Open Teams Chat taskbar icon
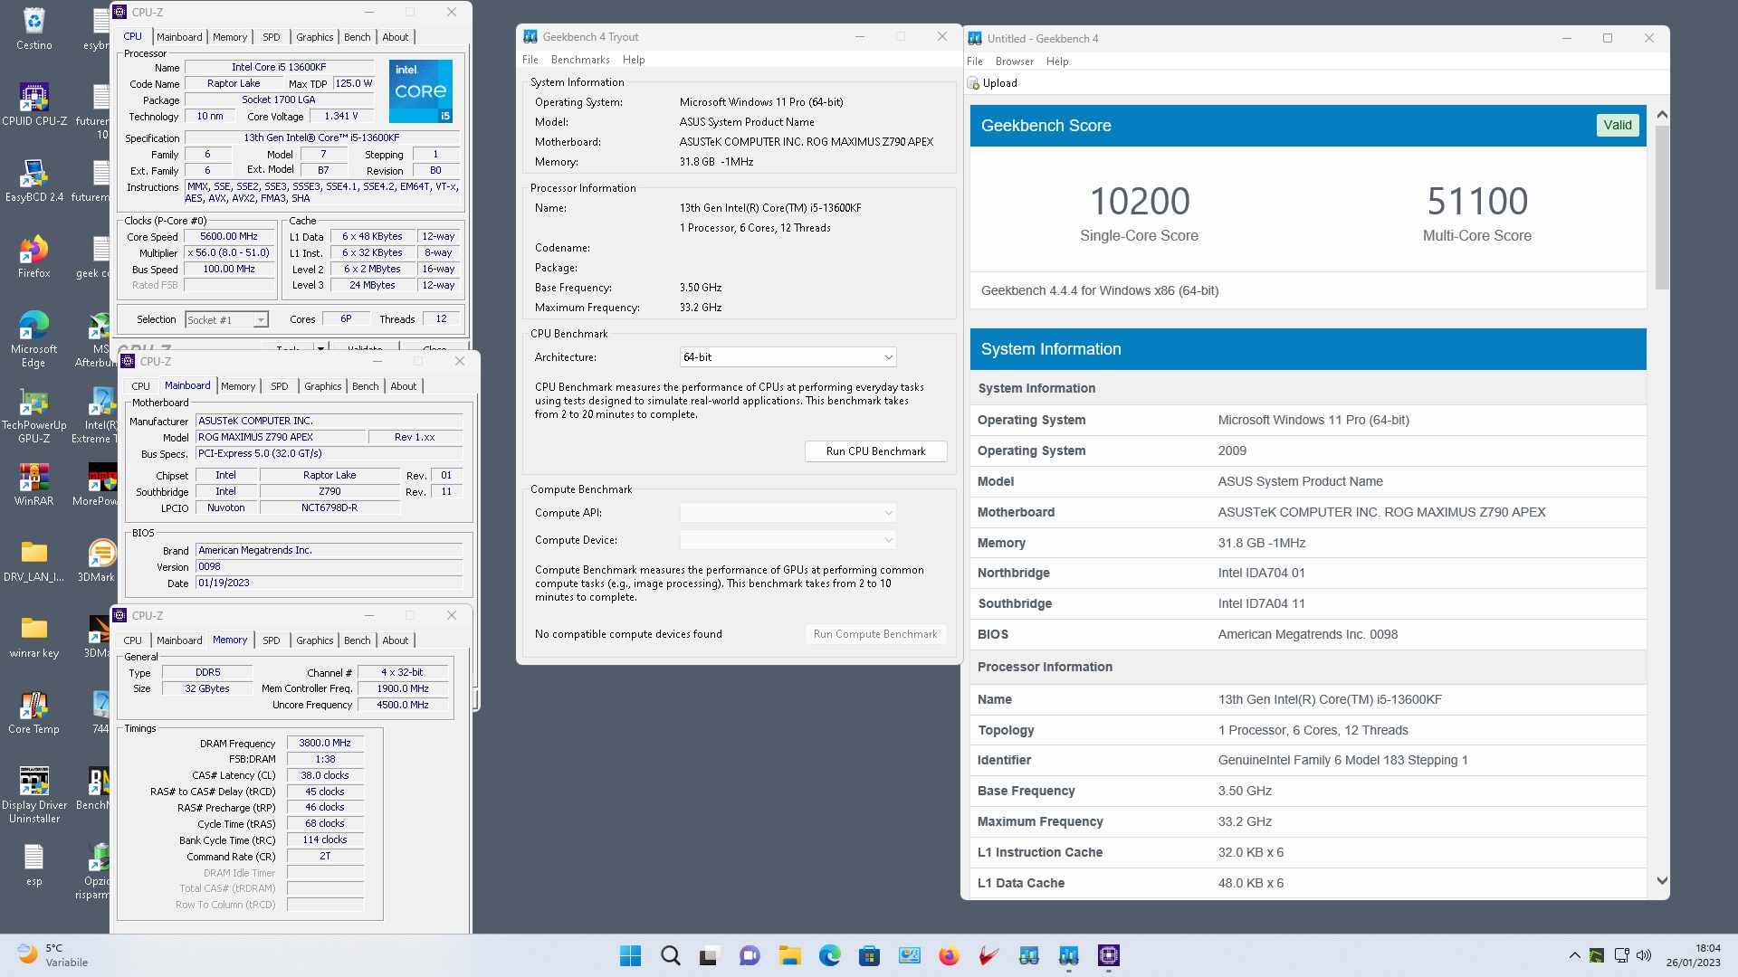 point(750,955)
